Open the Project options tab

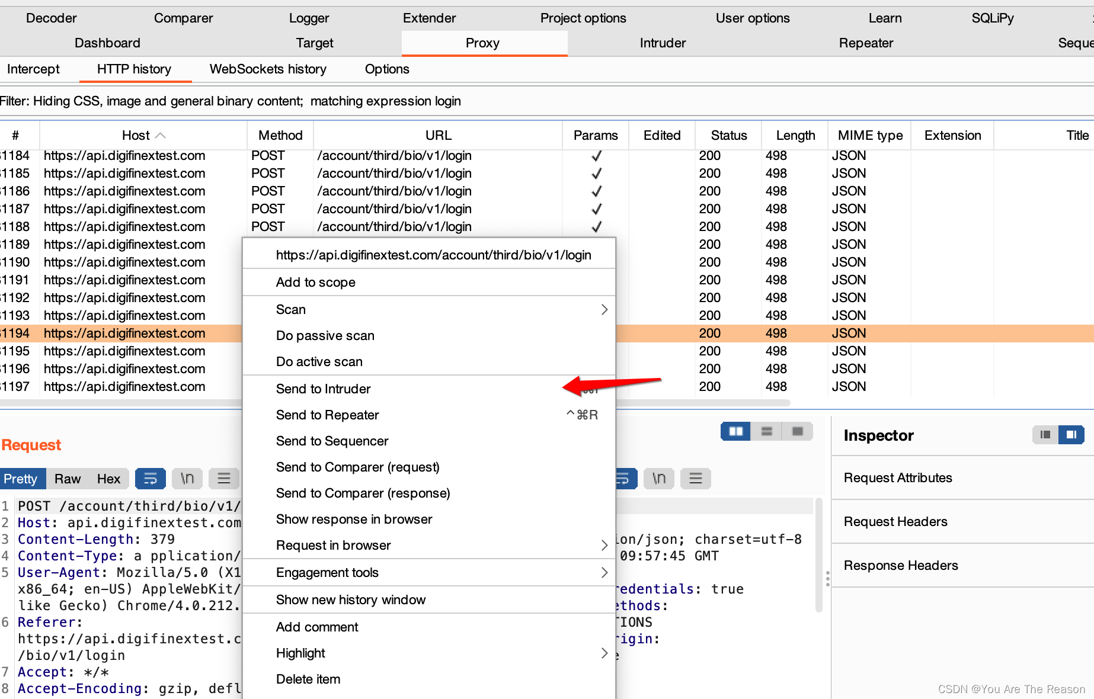pyautogui.click(x=583, y=18)
